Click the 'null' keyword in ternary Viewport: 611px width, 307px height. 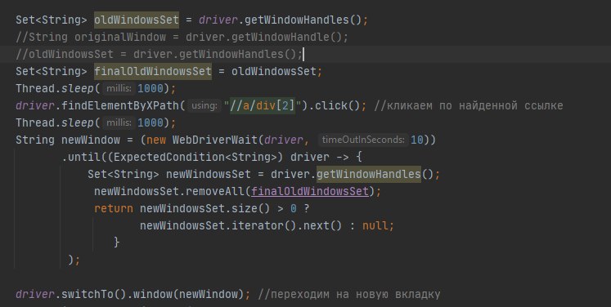[375, 225]
